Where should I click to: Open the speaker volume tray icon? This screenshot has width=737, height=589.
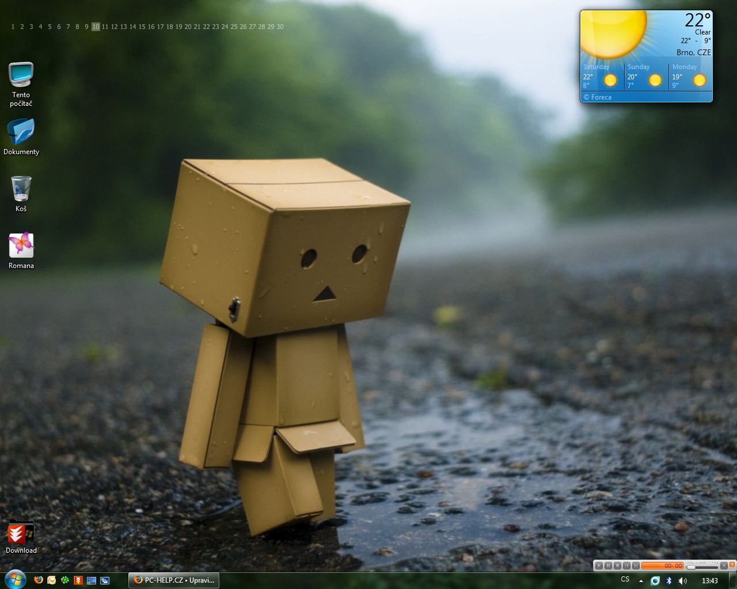click(x=683, y=581)
